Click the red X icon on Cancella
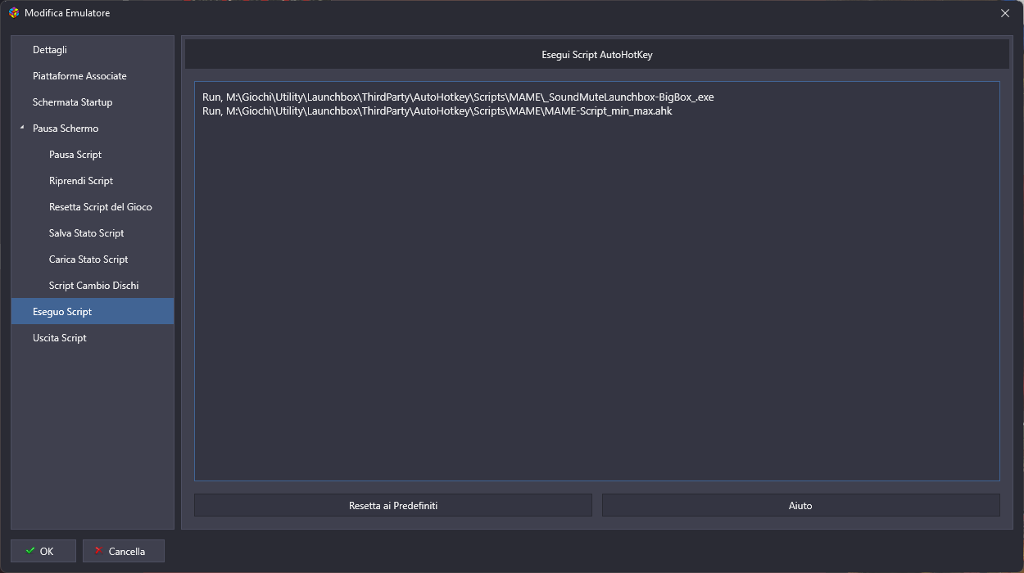The width and height of the screenshot is (1024, 573). pyautogui.click(x=98, y=551)
